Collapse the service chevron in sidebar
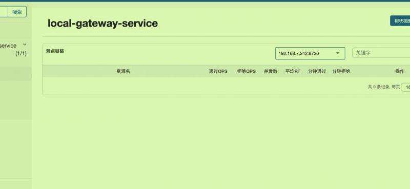Screen dimensions: 410x189 tap(25, 45)
